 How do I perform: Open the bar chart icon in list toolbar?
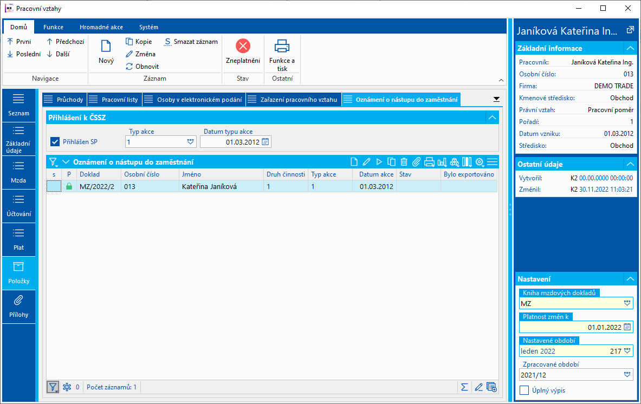click(442, 162)
